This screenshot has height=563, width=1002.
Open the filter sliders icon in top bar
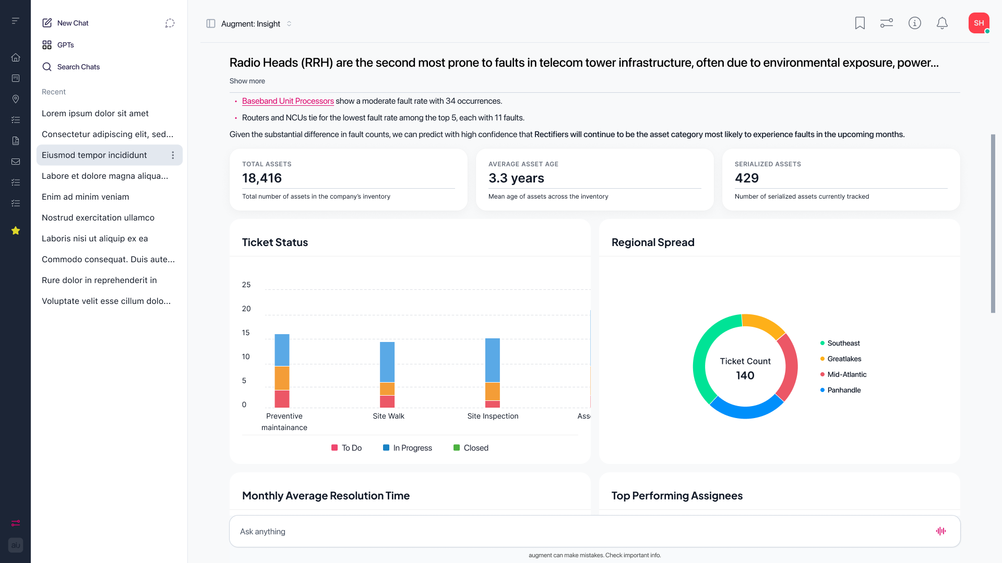click(887, 23)
